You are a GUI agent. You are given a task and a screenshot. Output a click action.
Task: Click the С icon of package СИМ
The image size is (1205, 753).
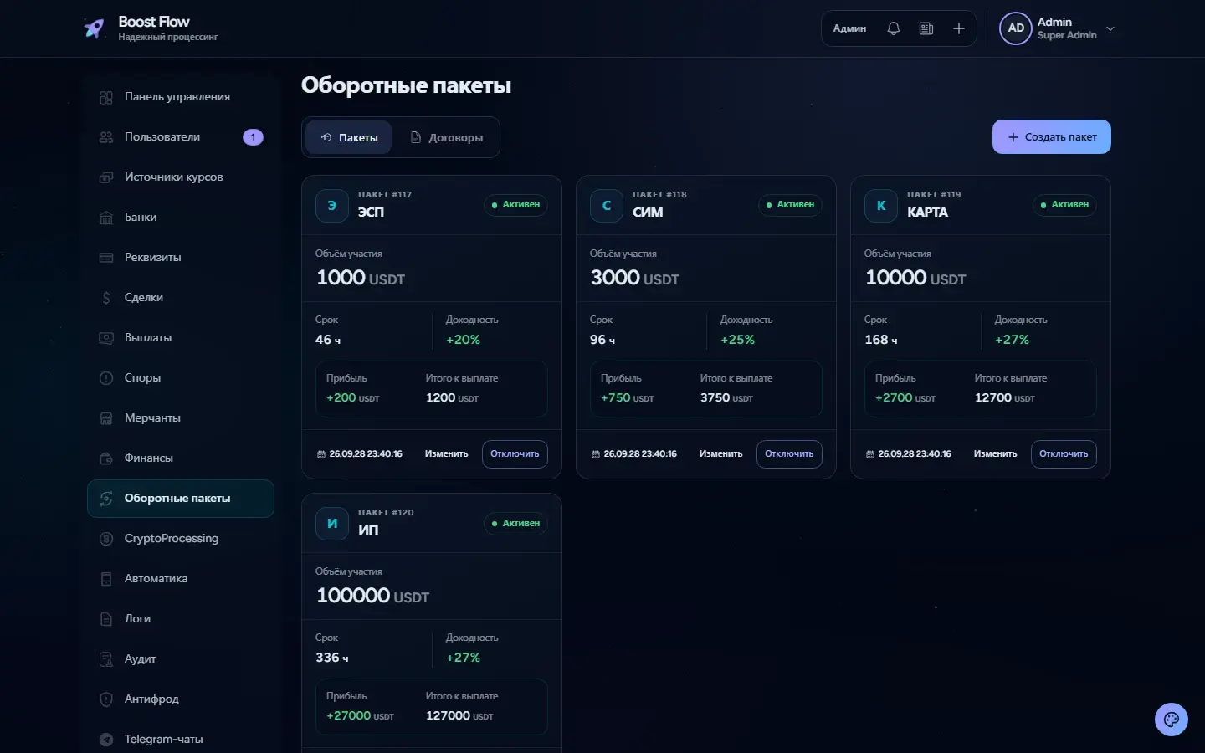pos(607,205)
